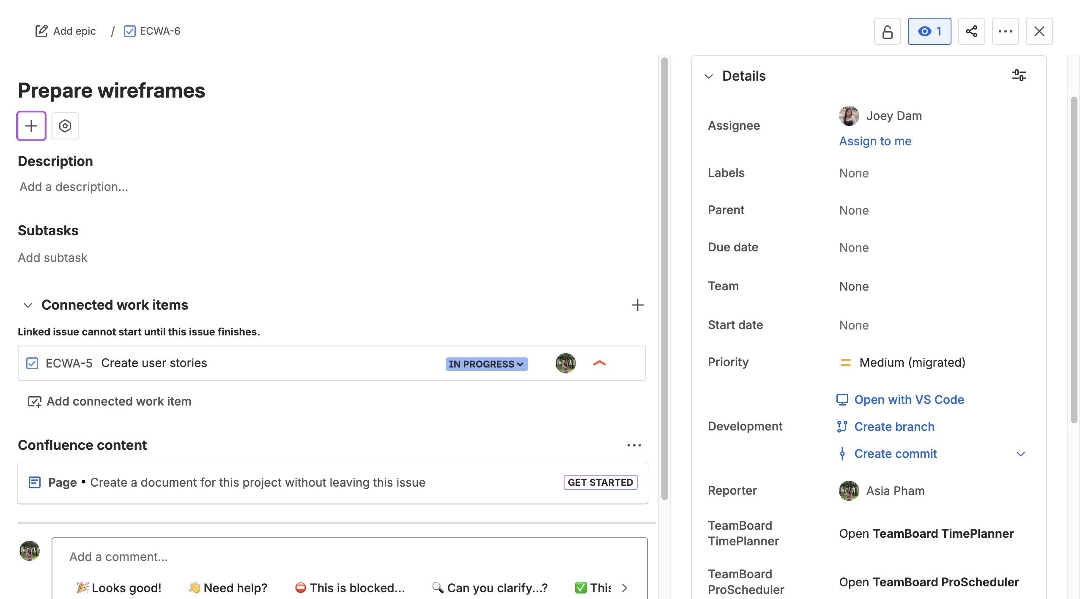Select the This is blocked... quick reply
Screen dimensions: 1080x599
tap(350, 588)
